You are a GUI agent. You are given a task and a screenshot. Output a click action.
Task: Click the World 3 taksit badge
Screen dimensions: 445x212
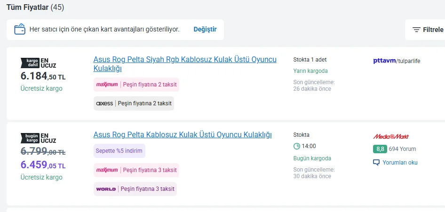135,189
